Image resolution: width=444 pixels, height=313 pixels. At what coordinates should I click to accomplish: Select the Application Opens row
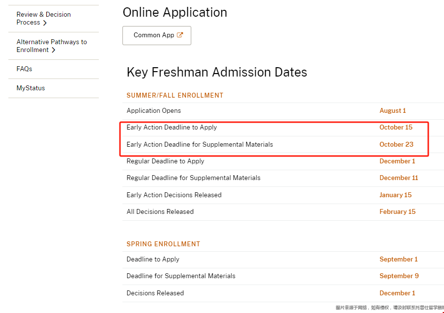(x=283, y=111)
